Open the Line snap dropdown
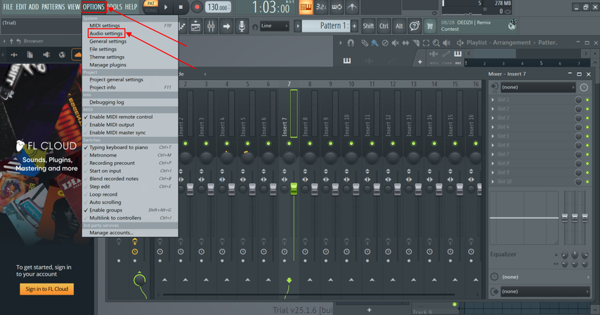This screenshot has height=315, width=600. click(275, 26)
